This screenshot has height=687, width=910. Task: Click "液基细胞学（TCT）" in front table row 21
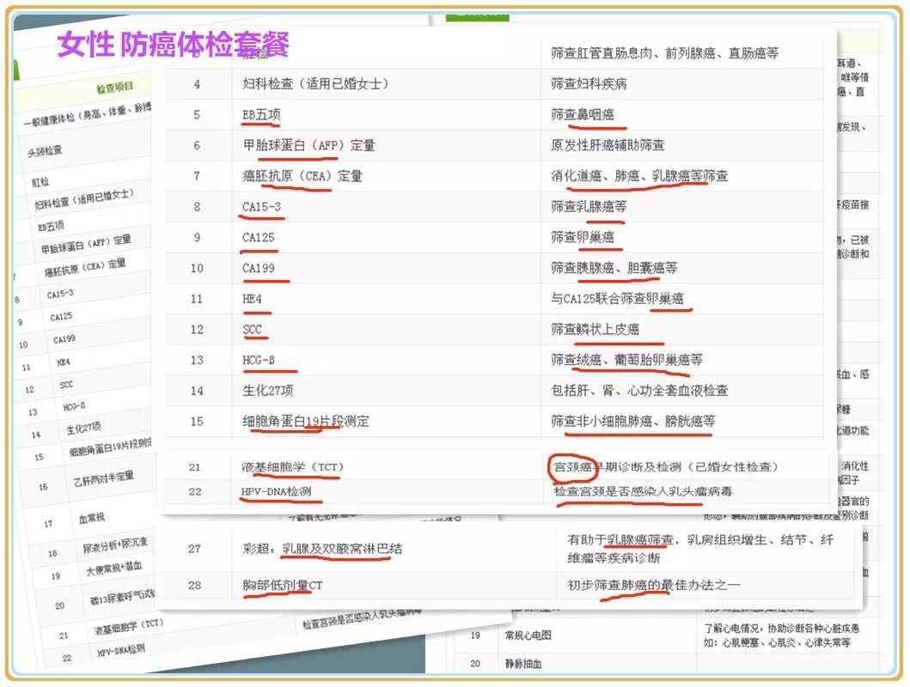click(290, 467)
